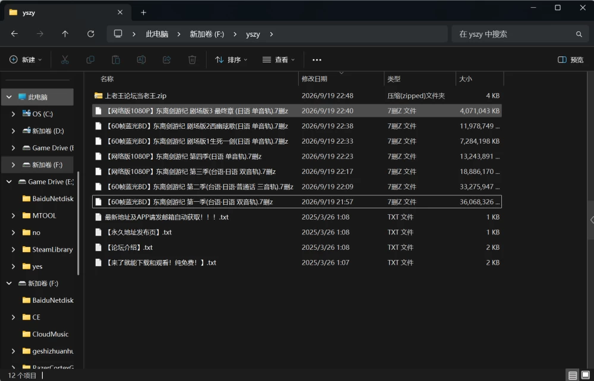Close the yszy tab
Screen dimensions: 594x381
(x=120, y=12)
